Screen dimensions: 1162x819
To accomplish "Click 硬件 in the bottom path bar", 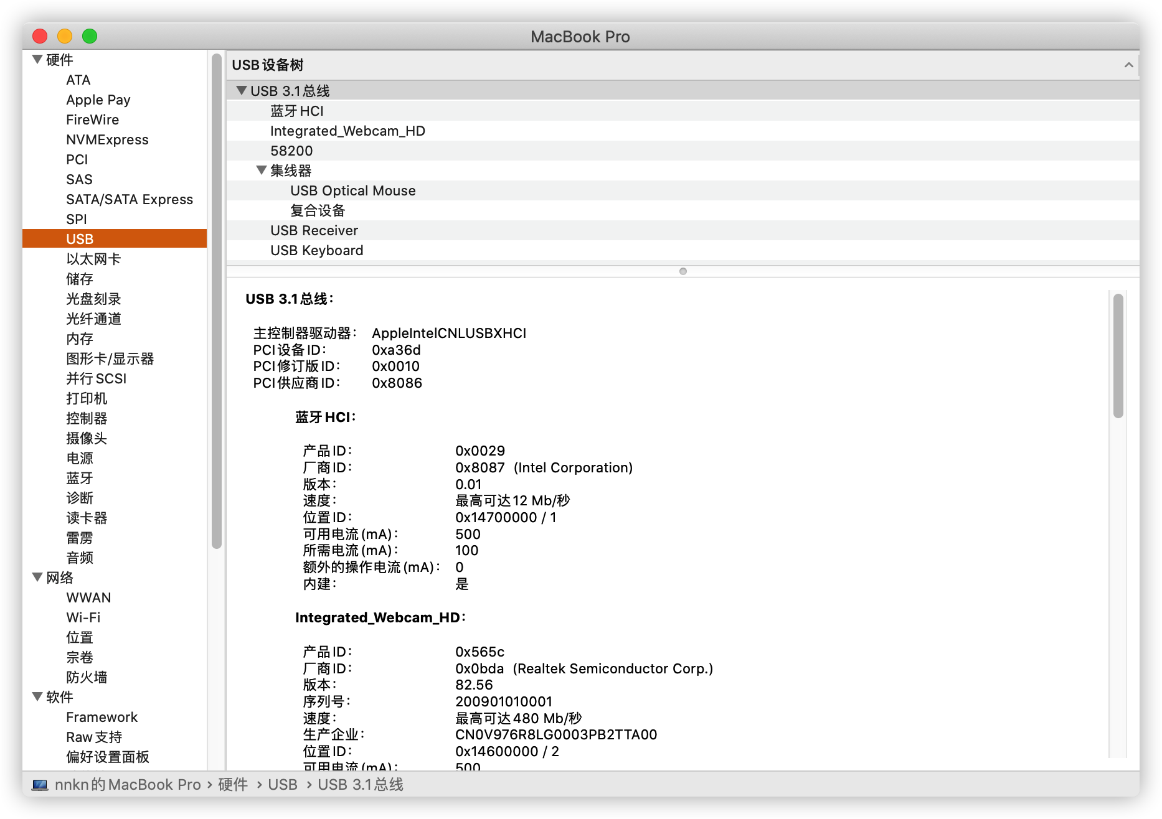I will point(233,785).
